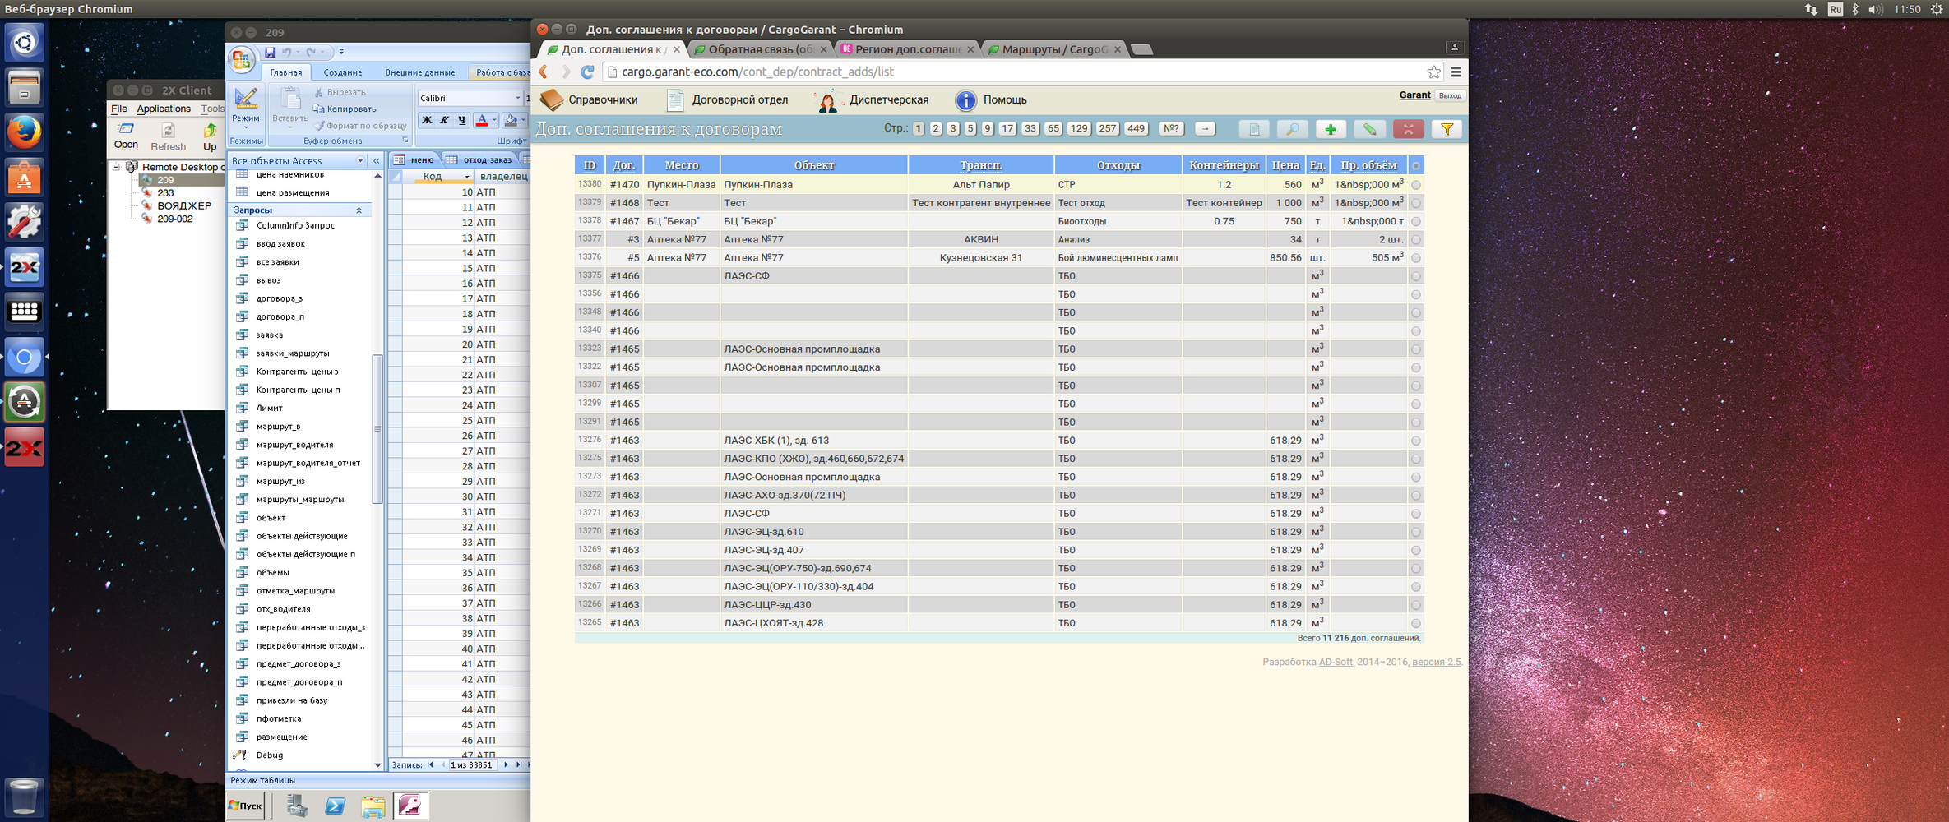
Task: Click the next page arrow button
Action: pos(1205,128)
